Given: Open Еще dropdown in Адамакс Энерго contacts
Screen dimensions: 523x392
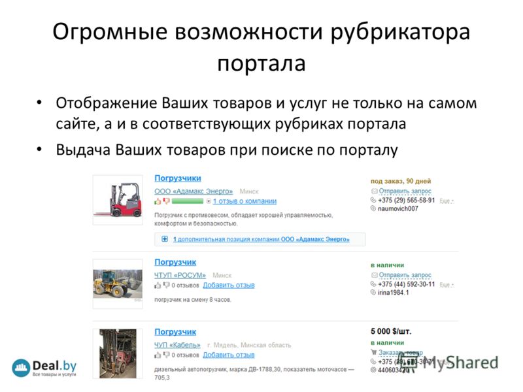Looking at the screenshot, I should click(447, 201).
